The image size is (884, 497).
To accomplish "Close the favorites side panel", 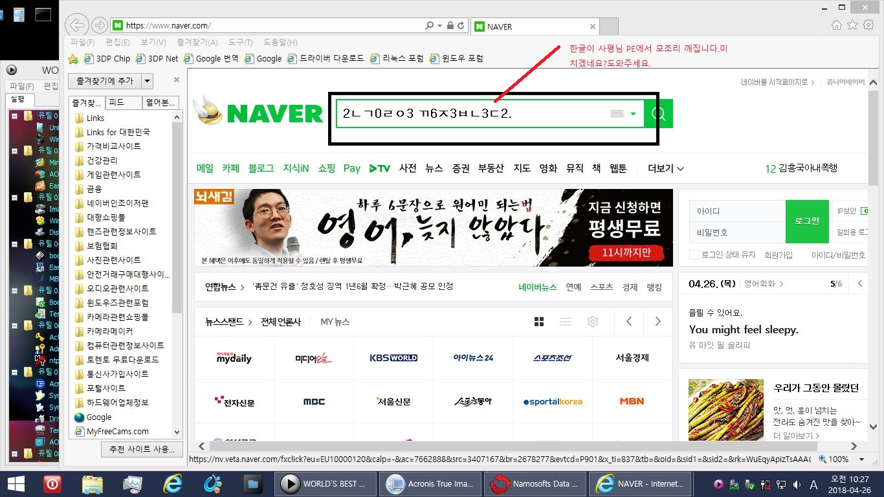I will (177, 80).
